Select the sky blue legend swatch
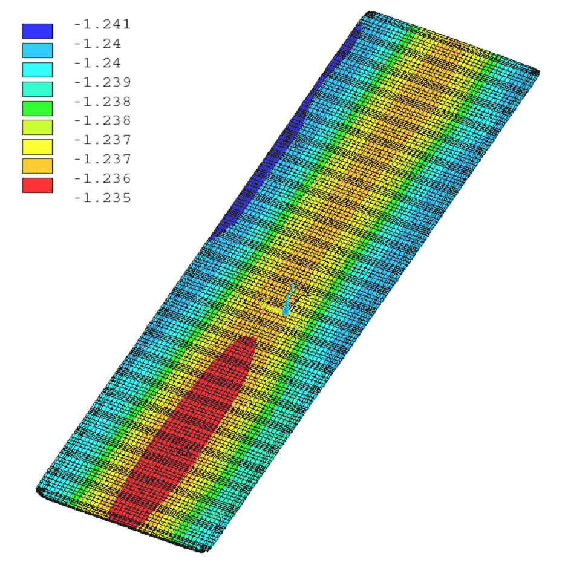This screenshot has height=565, width=568. pyautogui.click(x=38, y=50)
